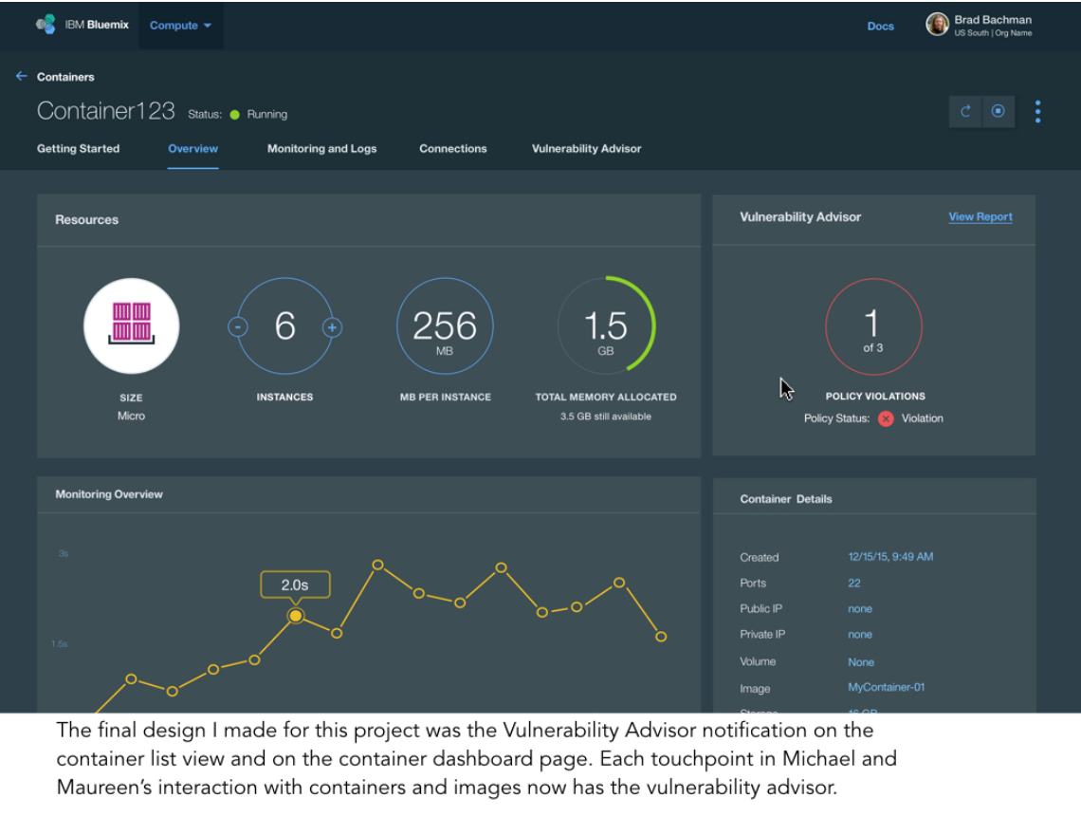Click the Public IP value none

tap(860, 608)
